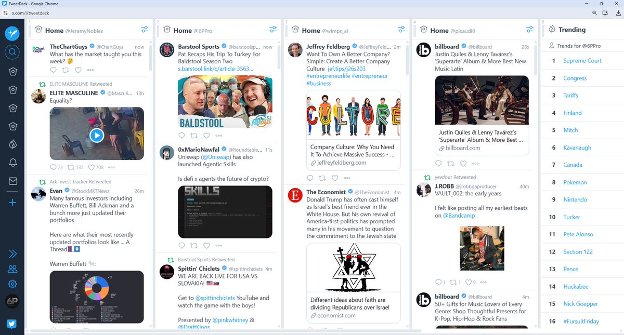Click the trending flame icon in sidebar
This screenshot has height=335, width=624.
[12, 144]
